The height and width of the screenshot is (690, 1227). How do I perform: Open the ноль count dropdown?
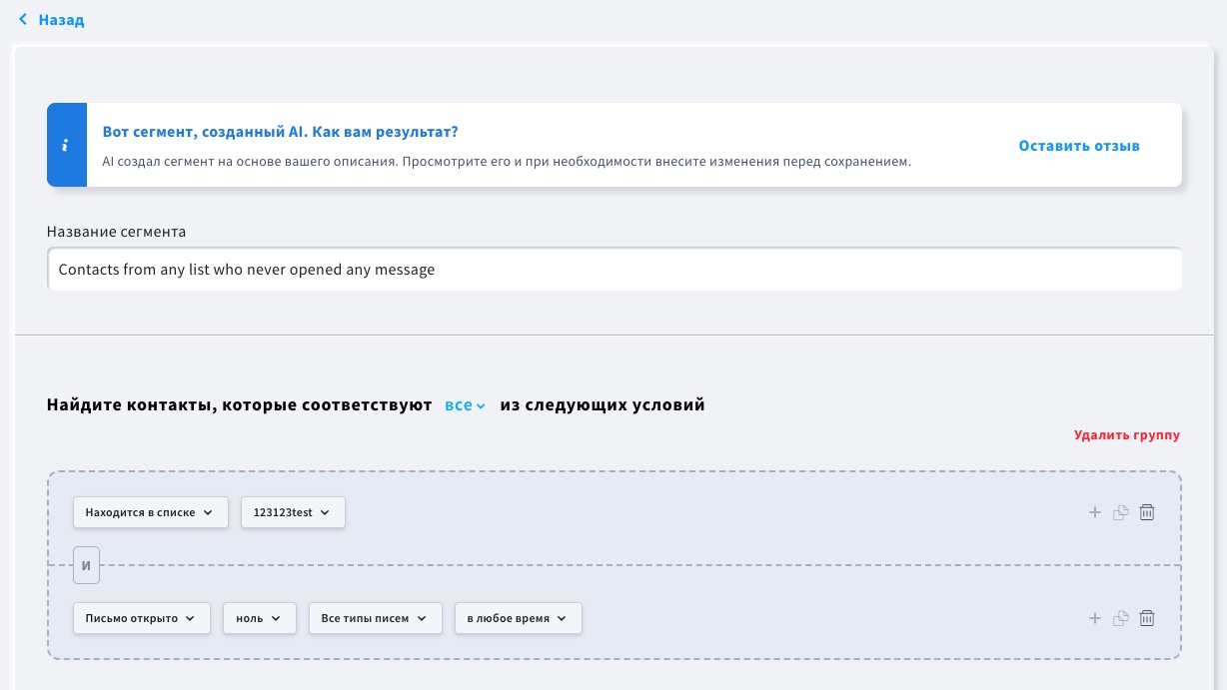coord(259,618)
